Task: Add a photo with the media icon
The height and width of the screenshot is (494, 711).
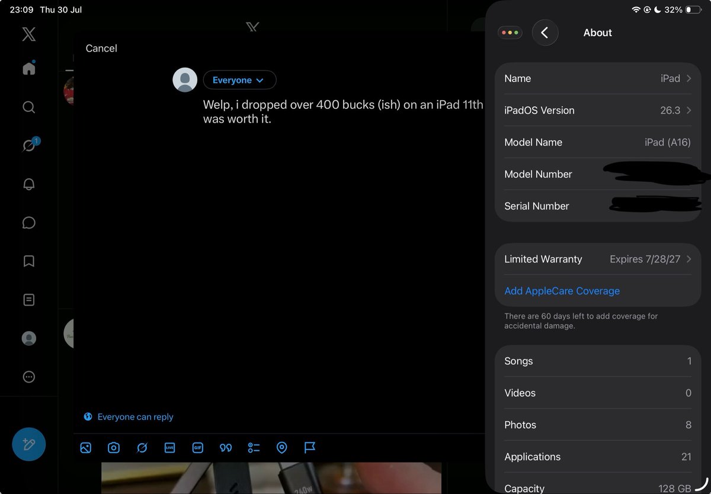Action: point(85,448)
